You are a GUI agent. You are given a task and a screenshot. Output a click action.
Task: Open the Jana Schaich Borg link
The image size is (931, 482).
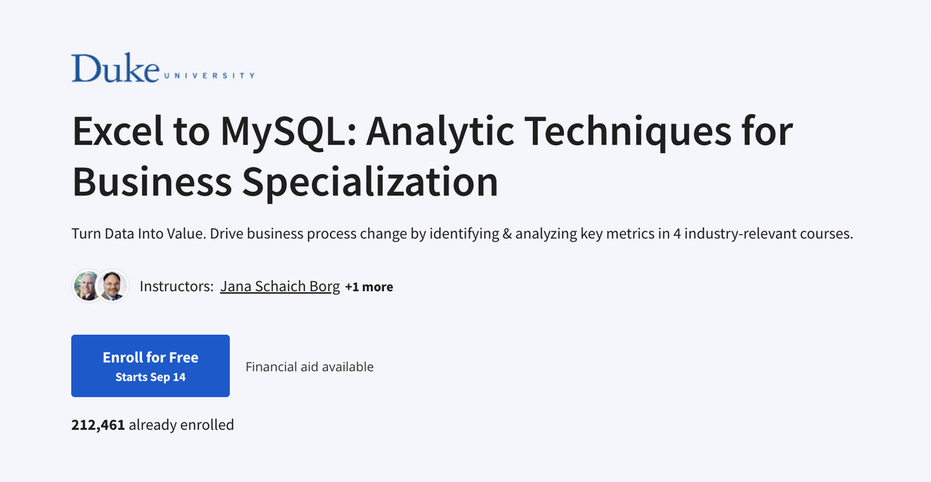click(280, 286)
